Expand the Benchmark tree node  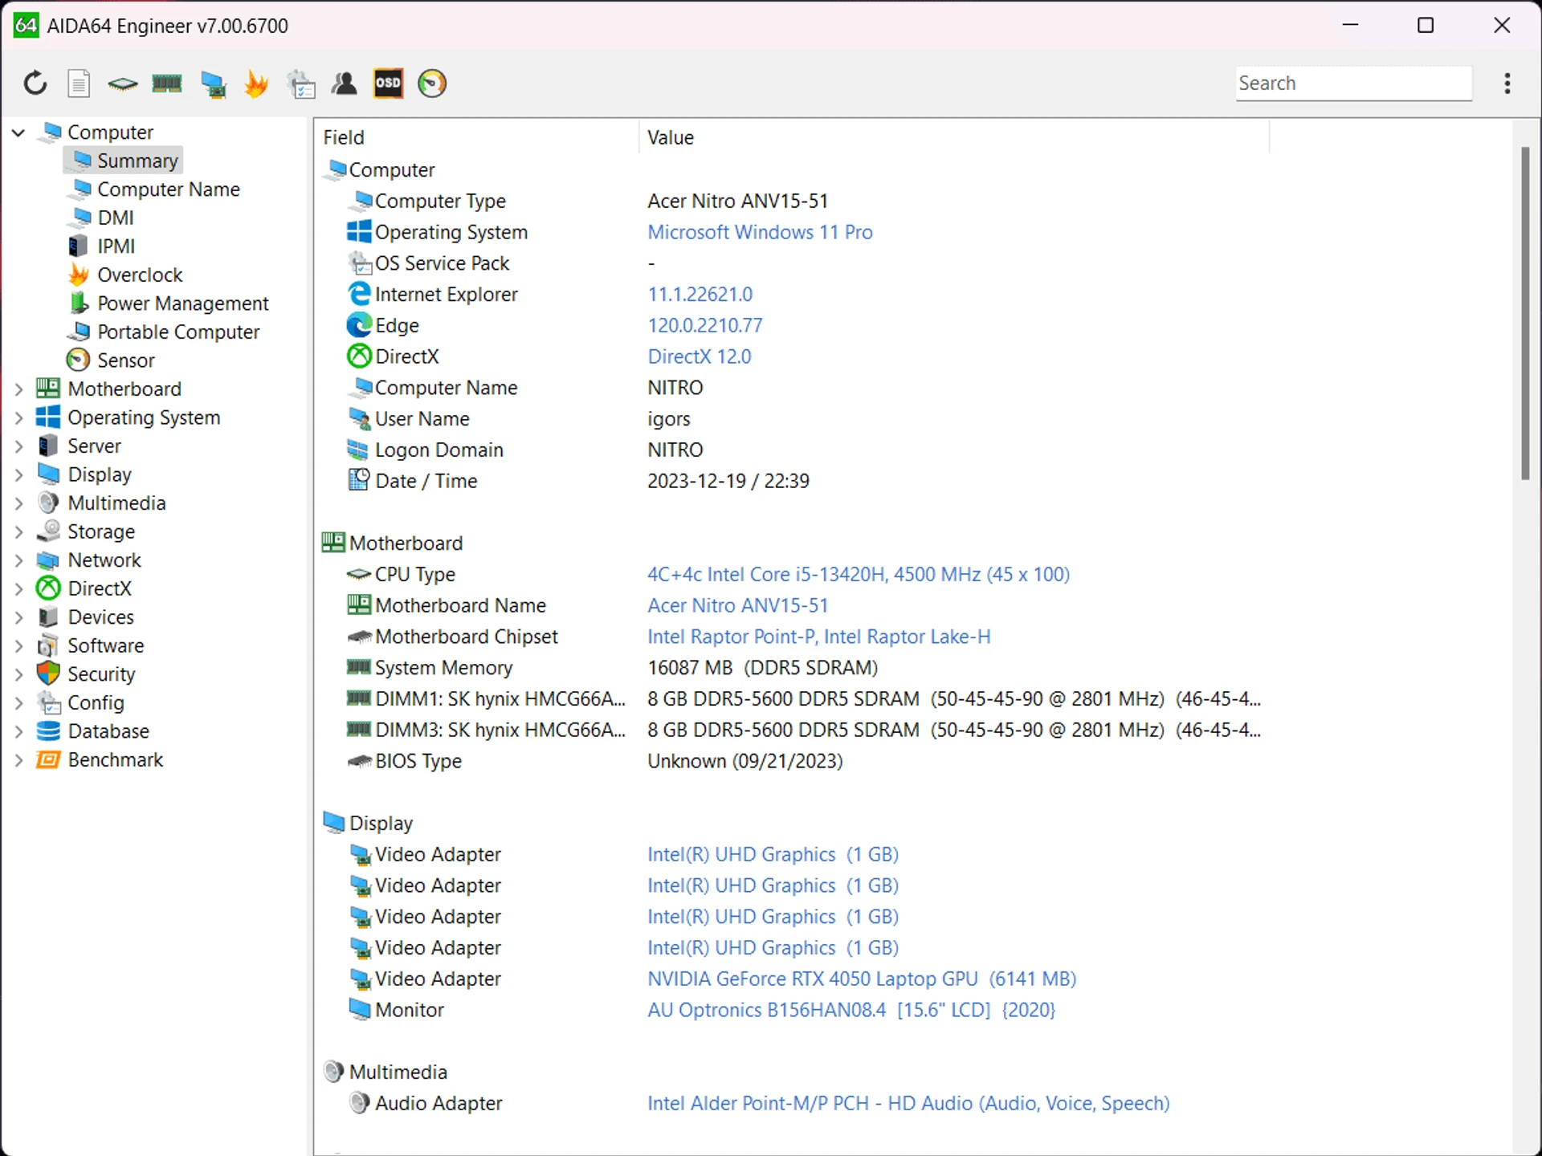[x=18, y=760]
